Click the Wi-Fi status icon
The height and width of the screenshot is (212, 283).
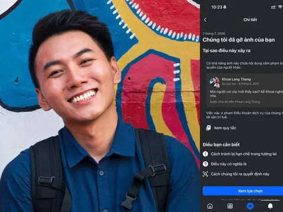[281, 7]
